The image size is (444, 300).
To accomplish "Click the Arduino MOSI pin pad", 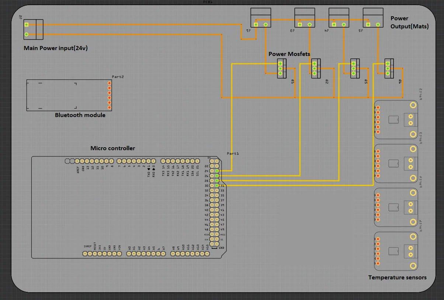I will coord(217,234).
